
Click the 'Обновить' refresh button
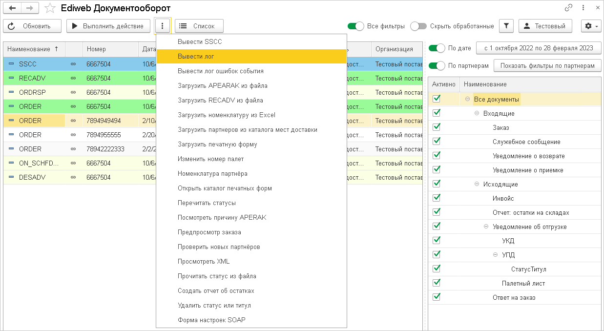coord(32,26)
